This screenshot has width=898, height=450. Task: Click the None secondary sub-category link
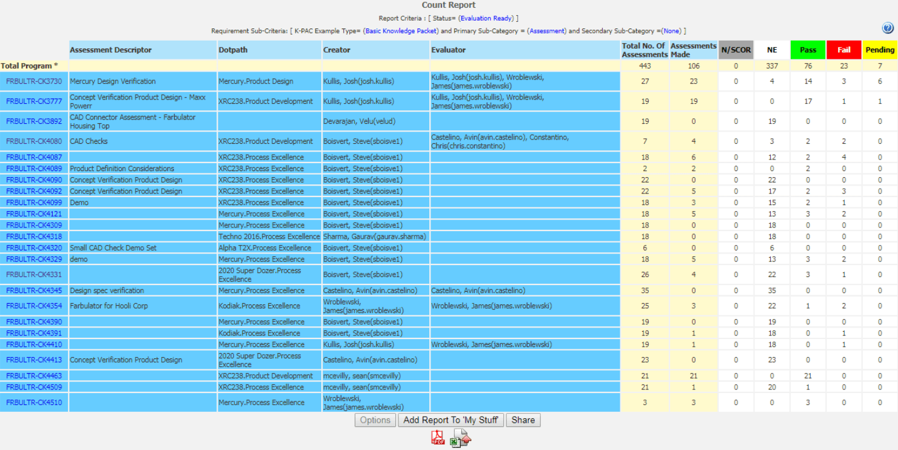671,31
